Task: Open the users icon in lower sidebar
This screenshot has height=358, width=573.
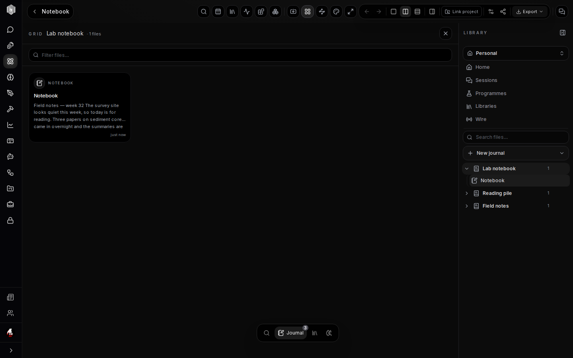Action: coord(10,313)
